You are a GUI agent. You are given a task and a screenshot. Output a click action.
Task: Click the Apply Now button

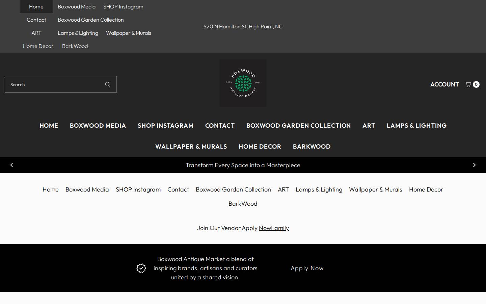(307, 268)
